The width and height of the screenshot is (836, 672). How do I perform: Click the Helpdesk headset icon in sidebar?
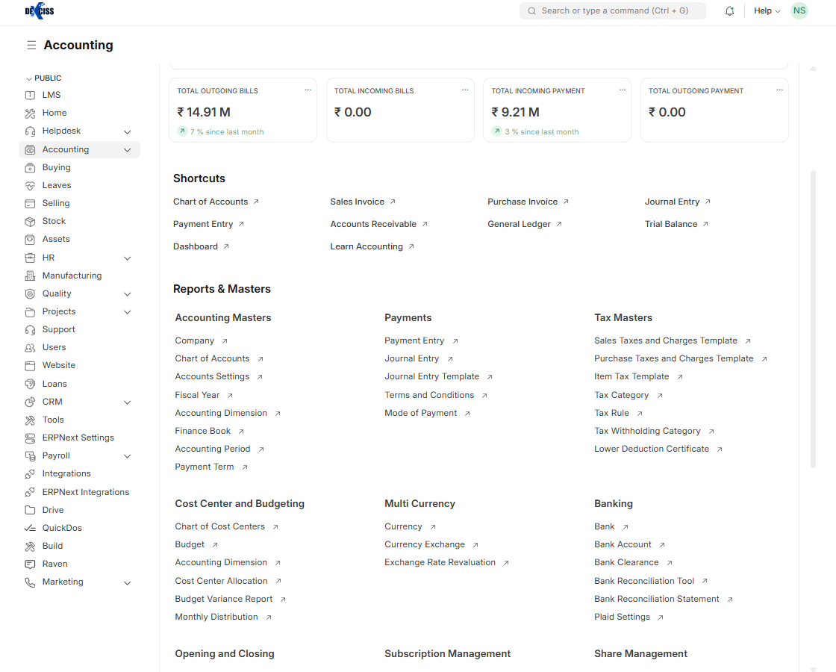pos(30,131)
